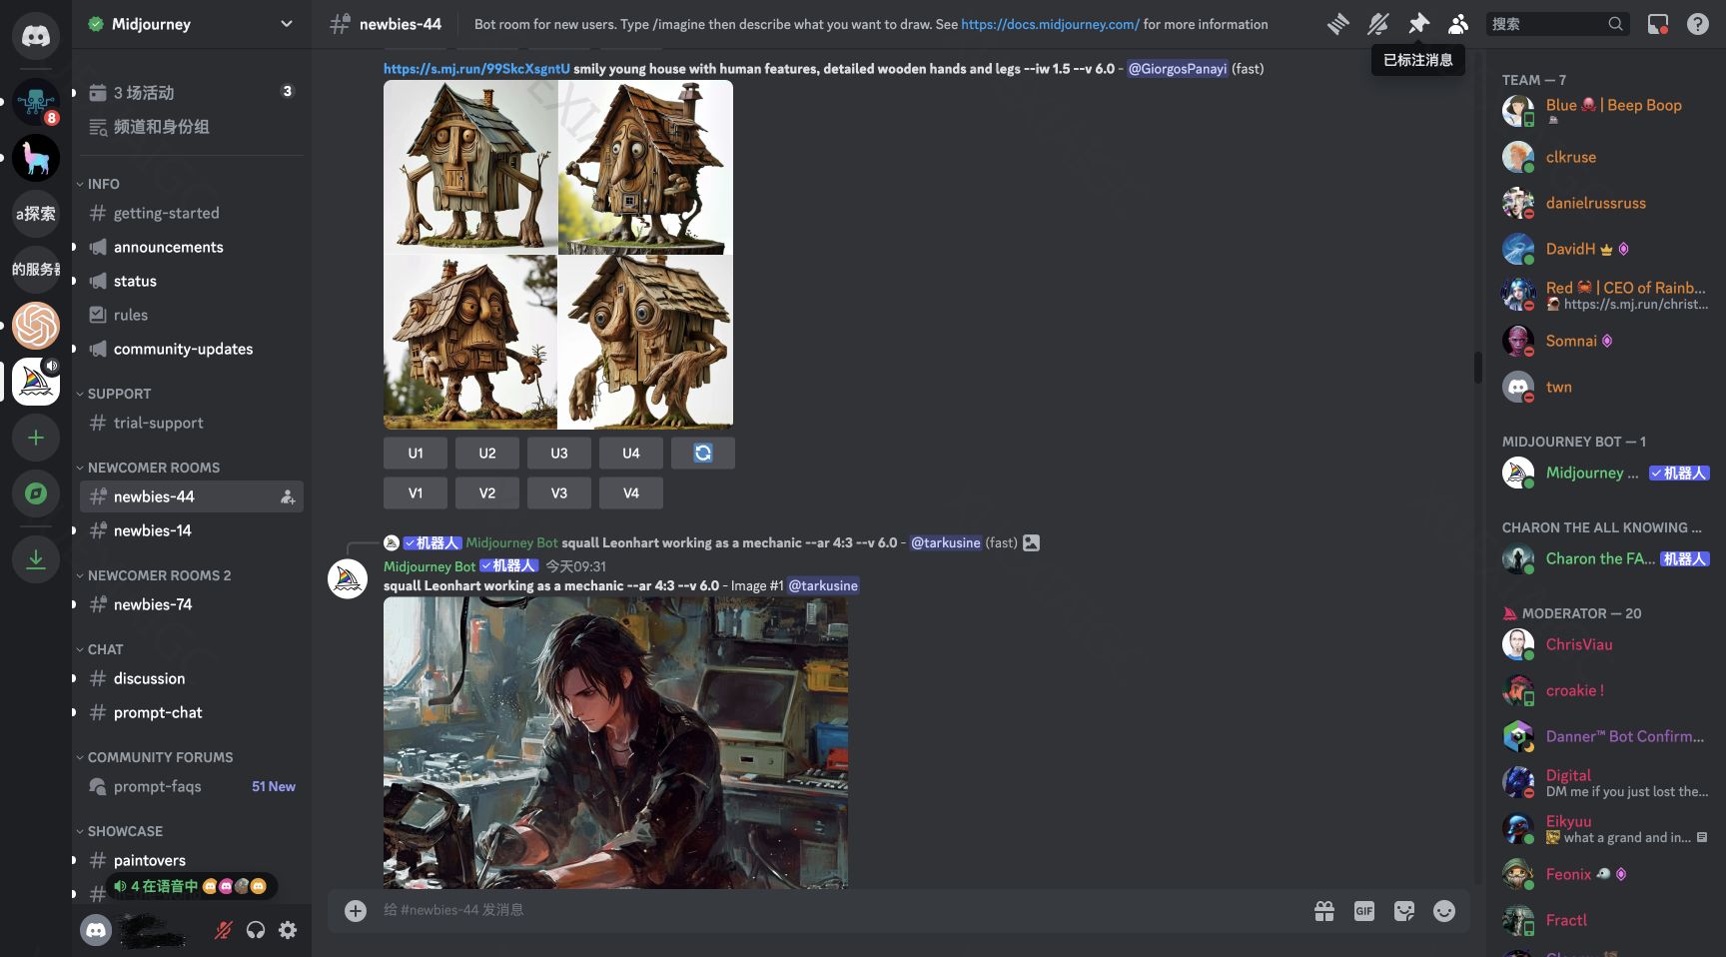Viewport: 1726px width, 957px height.
Task: Click the @GiorgosPanayi mention
Action: pyautogui.click(x=1178, y=69)
